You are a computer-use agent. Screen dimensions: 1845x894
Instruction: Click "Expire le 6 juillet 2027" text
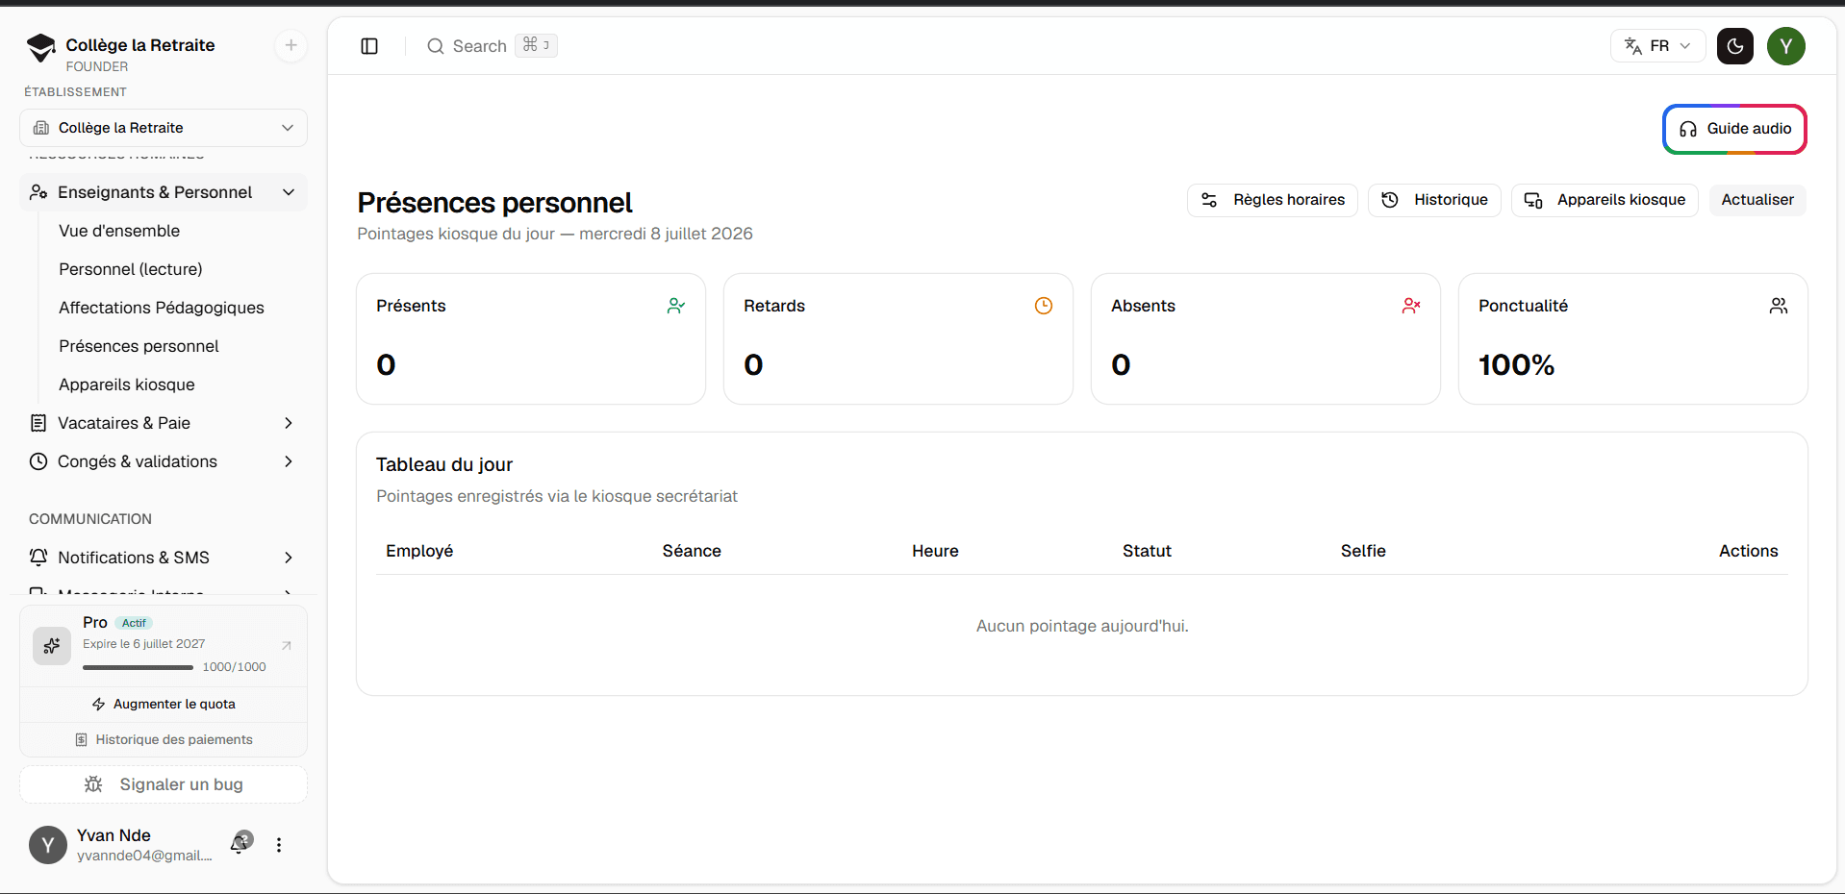[x=143, y=644]
